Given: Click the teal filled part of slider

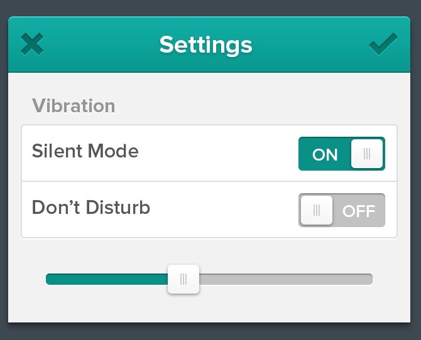Looking at the screenshot, I should tap(107, 279).
